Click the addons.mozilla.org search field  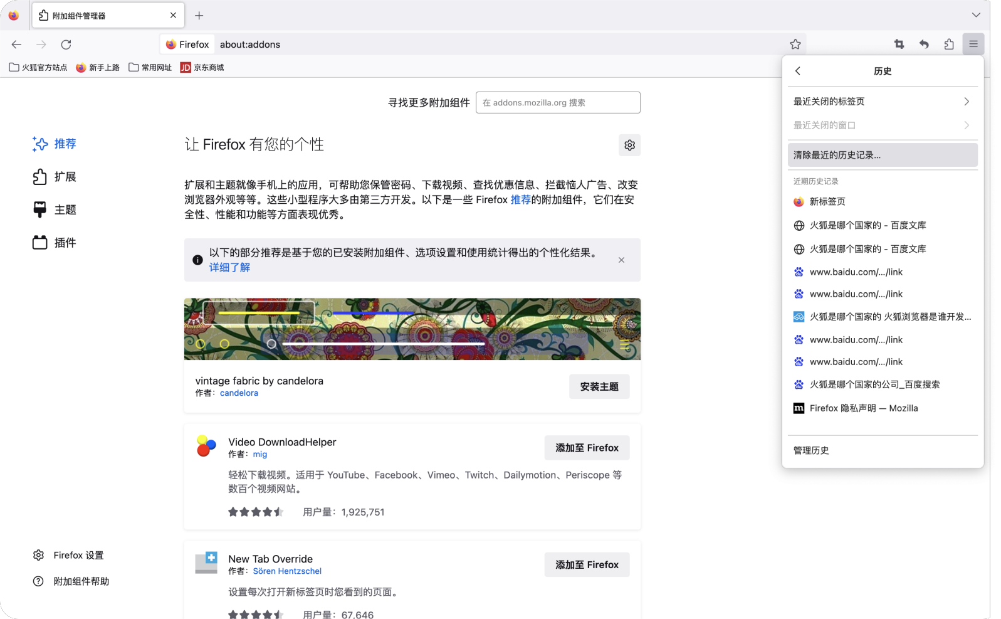pyautogui.click(x=558, y=103)
